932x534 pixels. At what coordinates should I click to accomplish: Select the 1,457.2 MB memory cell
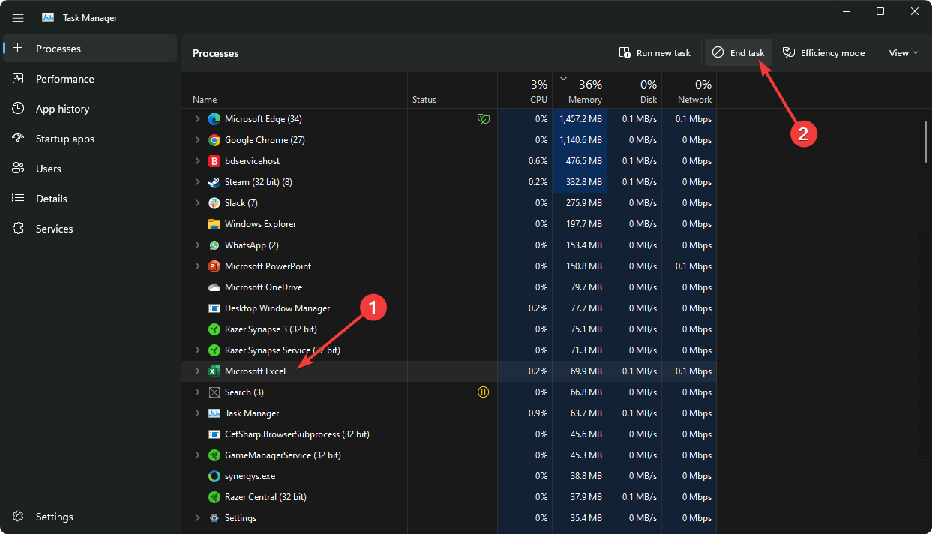(x=580, y=119)
